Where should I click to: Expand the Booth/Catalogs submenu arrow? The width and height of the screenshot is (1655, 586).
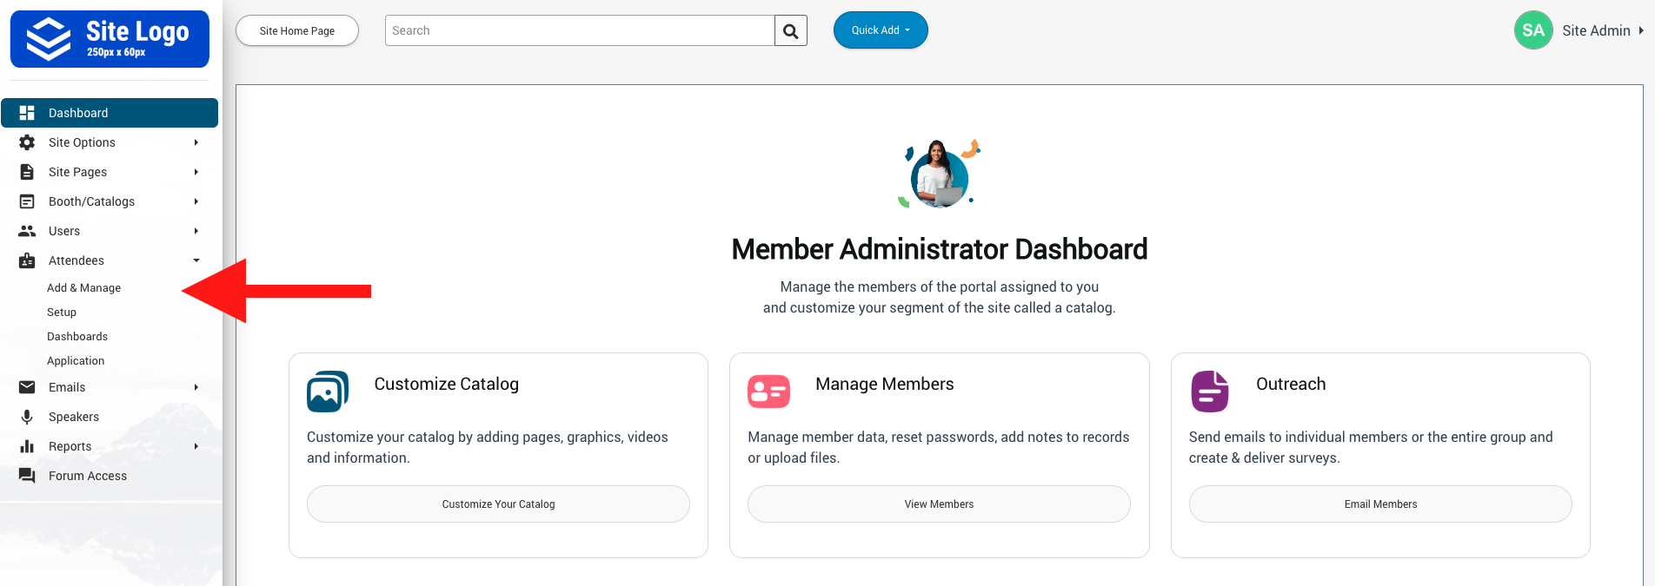[x=196, y=201]
